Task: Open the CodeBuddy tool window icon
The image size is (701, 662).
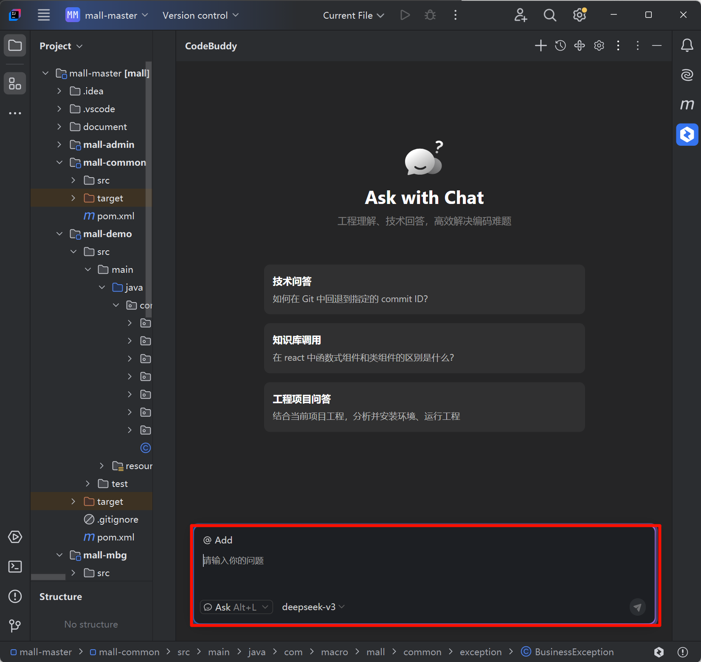Action: point(687,135)
